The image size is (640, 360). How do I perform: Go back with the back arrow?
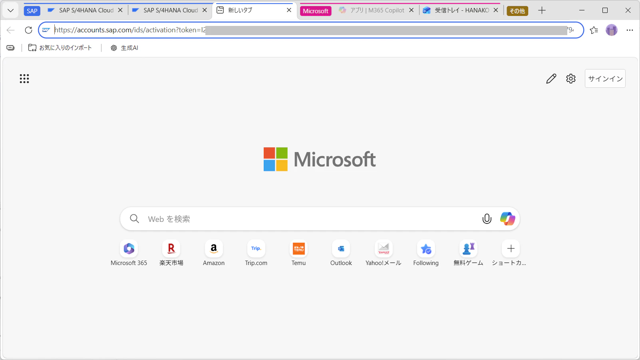click(11, 30)
